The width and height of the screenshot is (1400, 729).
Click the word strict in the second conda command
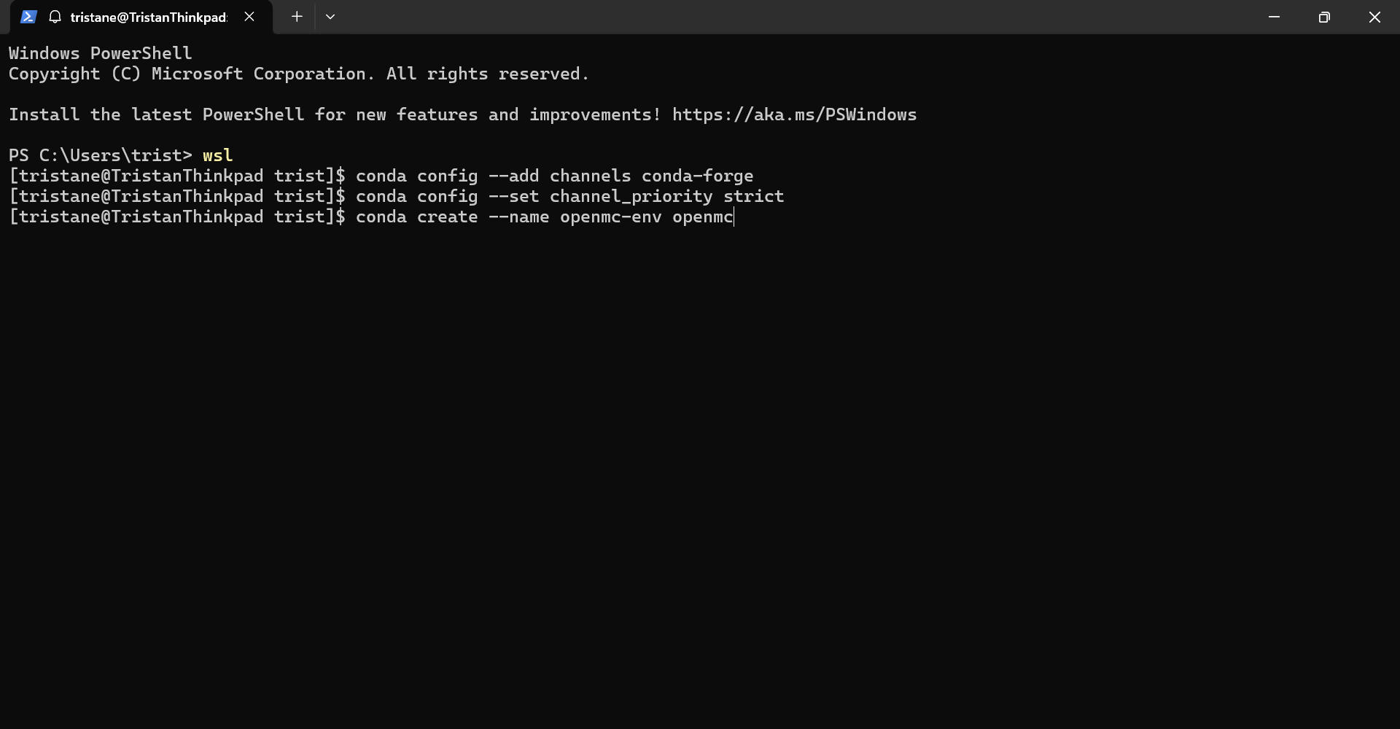(754, 196)
